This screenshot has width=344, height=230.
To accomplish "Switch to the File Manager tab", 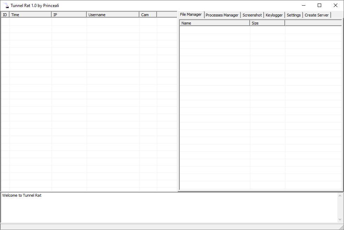I will tap(191, 15).
